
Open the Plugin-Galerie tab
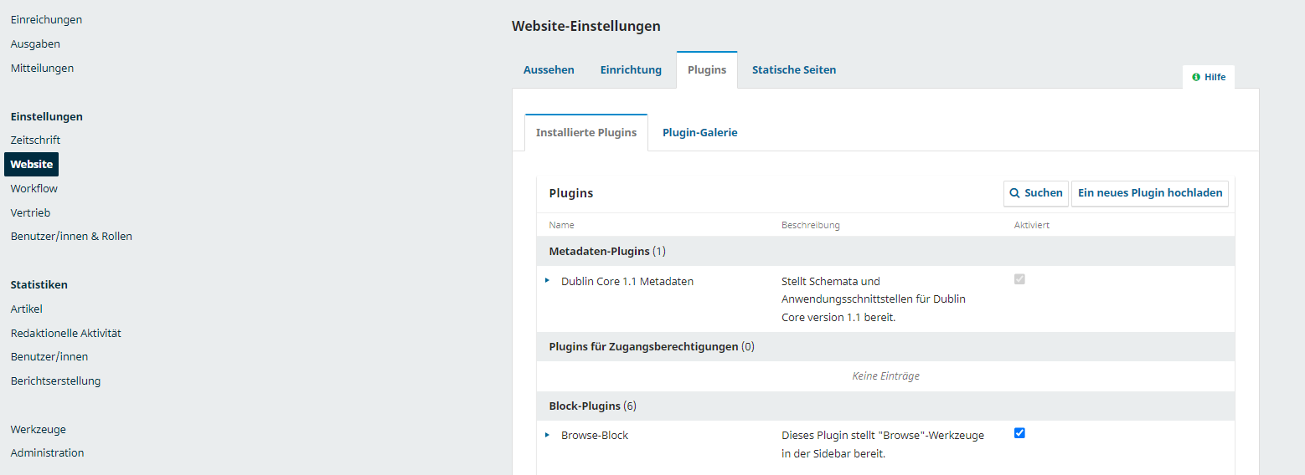tap(699, 133)
